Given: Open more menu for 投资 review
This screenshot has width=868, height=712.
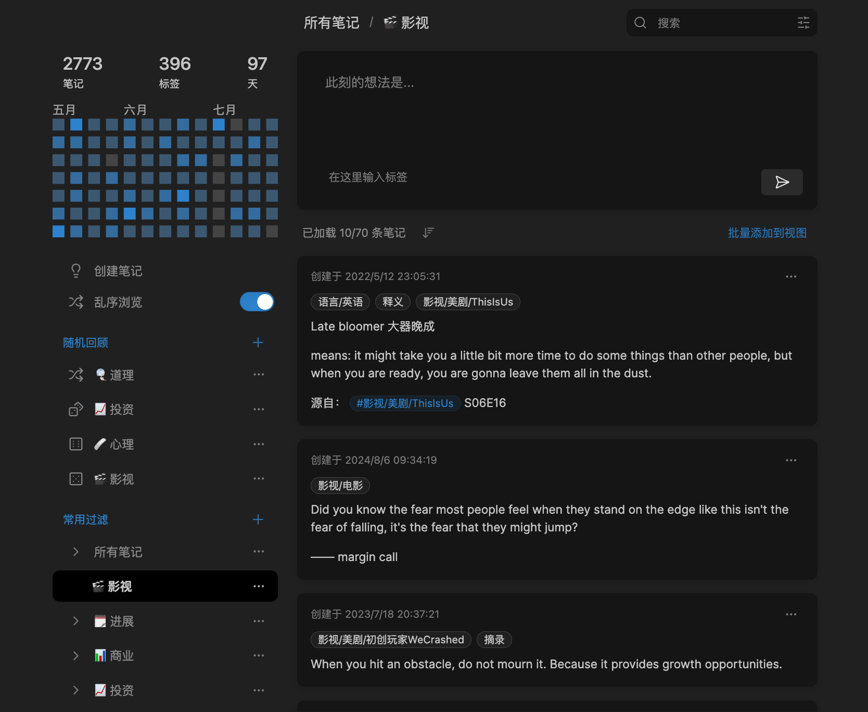Looking at the screenshot, I should (259, 410).
